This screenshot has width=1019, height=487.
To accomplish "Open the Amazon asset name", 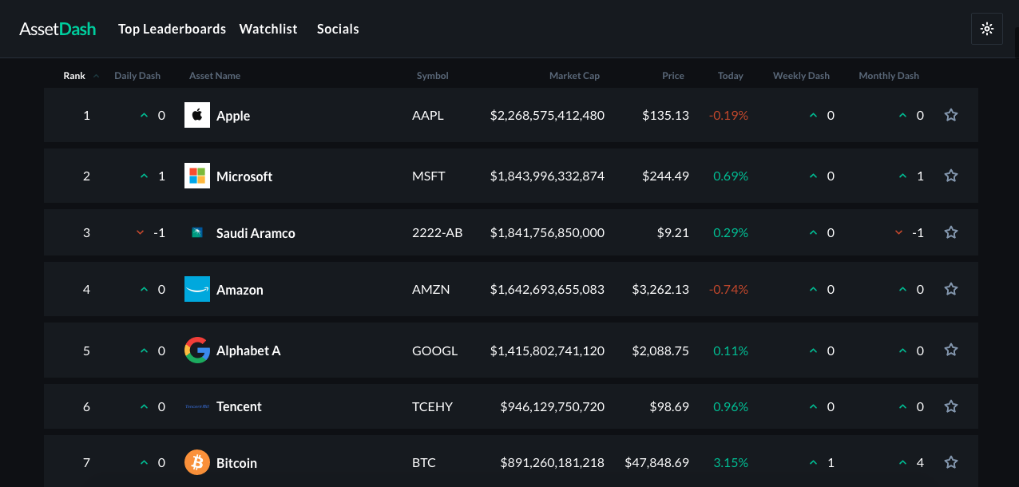I will tap(240, 290).
